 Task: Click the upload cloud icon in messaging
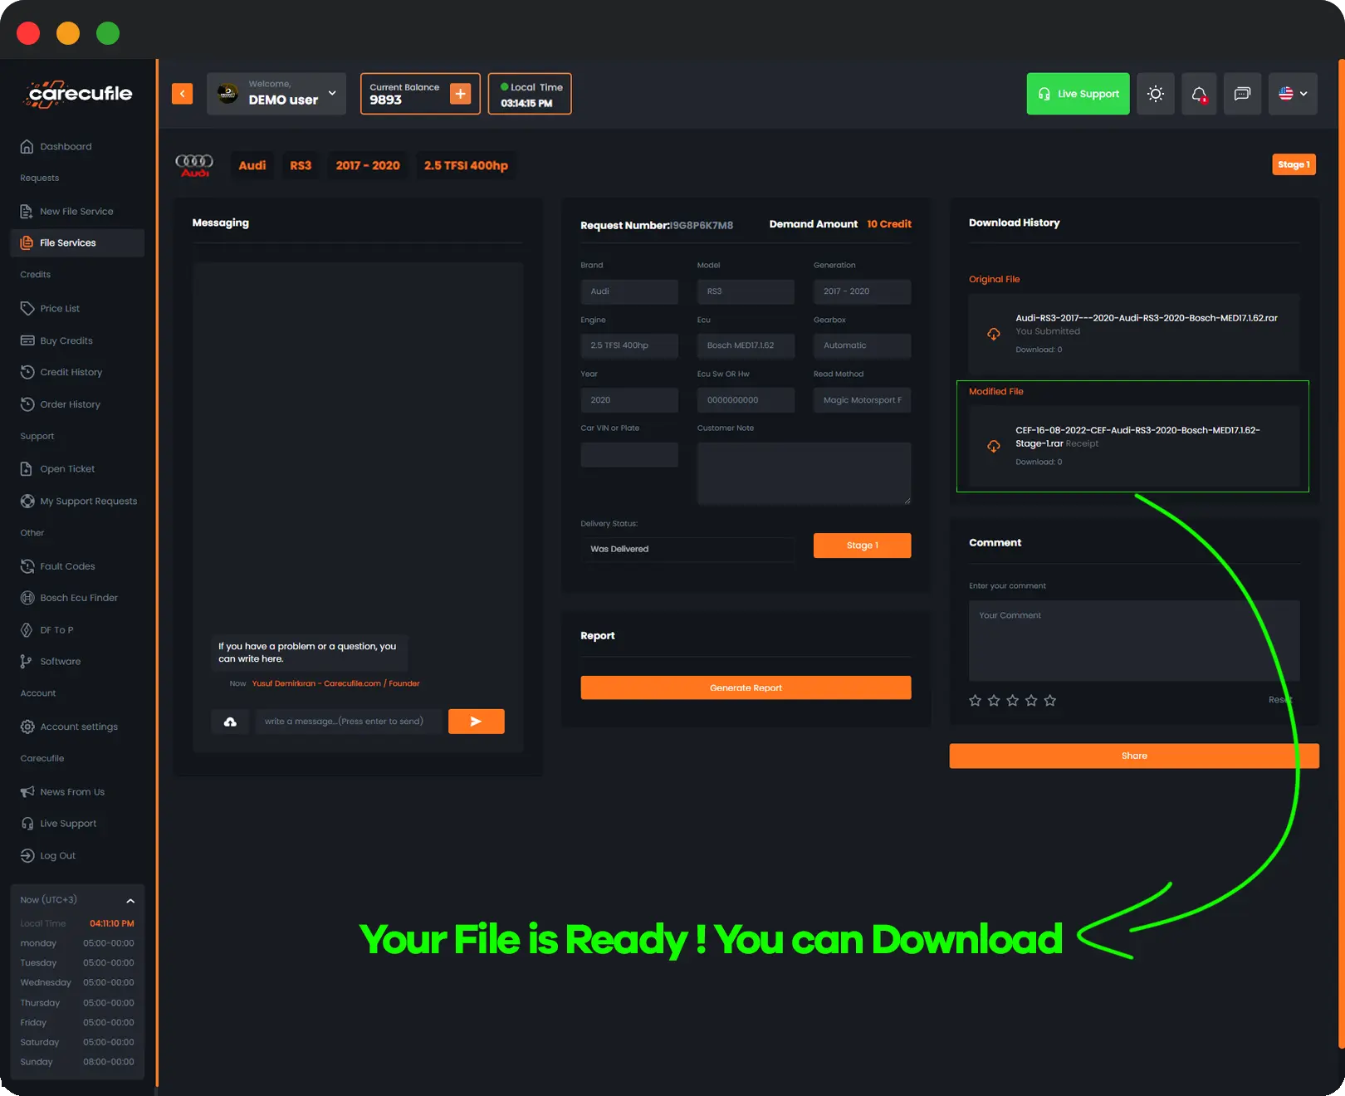(x=230, y=722)
